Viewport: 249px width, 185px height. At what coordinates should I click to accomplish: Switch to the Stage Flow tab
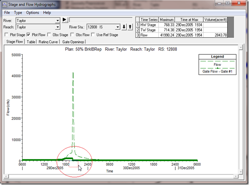[14, 42]
